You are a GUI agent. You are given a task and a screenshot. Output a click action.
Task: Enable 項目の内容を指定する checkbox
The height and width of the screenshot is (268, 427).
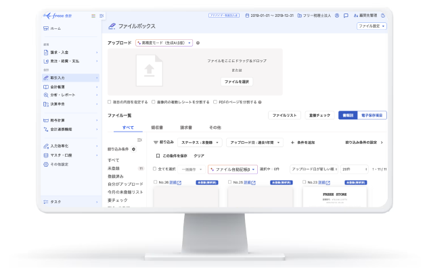point(109,102)
